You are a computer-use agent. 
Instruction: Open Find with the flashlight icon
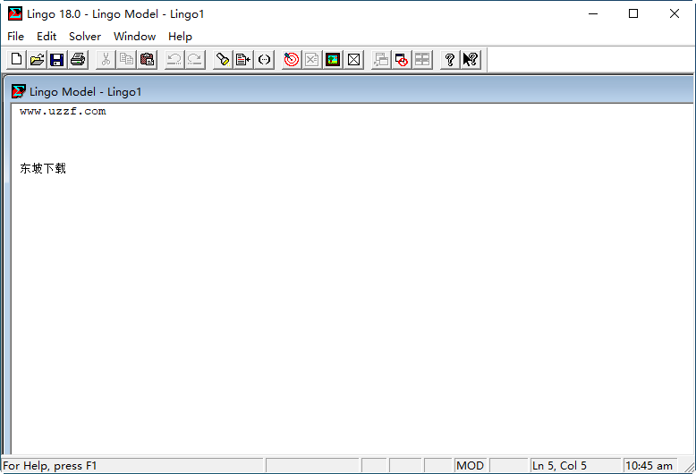(223, 59)
